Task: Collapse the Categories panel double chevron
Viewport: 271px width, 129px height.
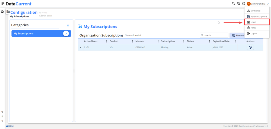Action: (68, 25)
